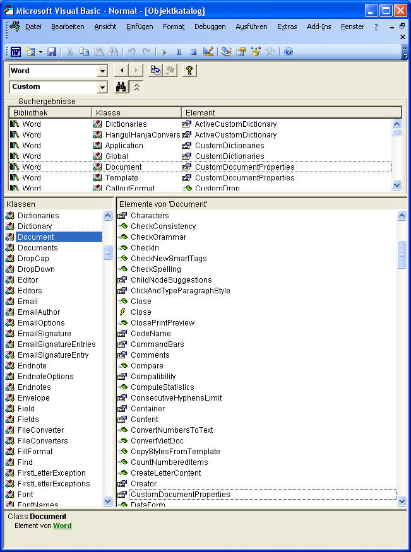
Task: Click inside the Custom search text field
Action: [54, 87]
